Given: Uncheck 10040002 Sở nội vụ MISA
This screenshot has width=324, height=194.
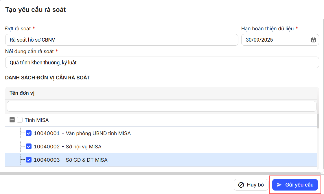Looking at the screenshot, I should (29, 147).
